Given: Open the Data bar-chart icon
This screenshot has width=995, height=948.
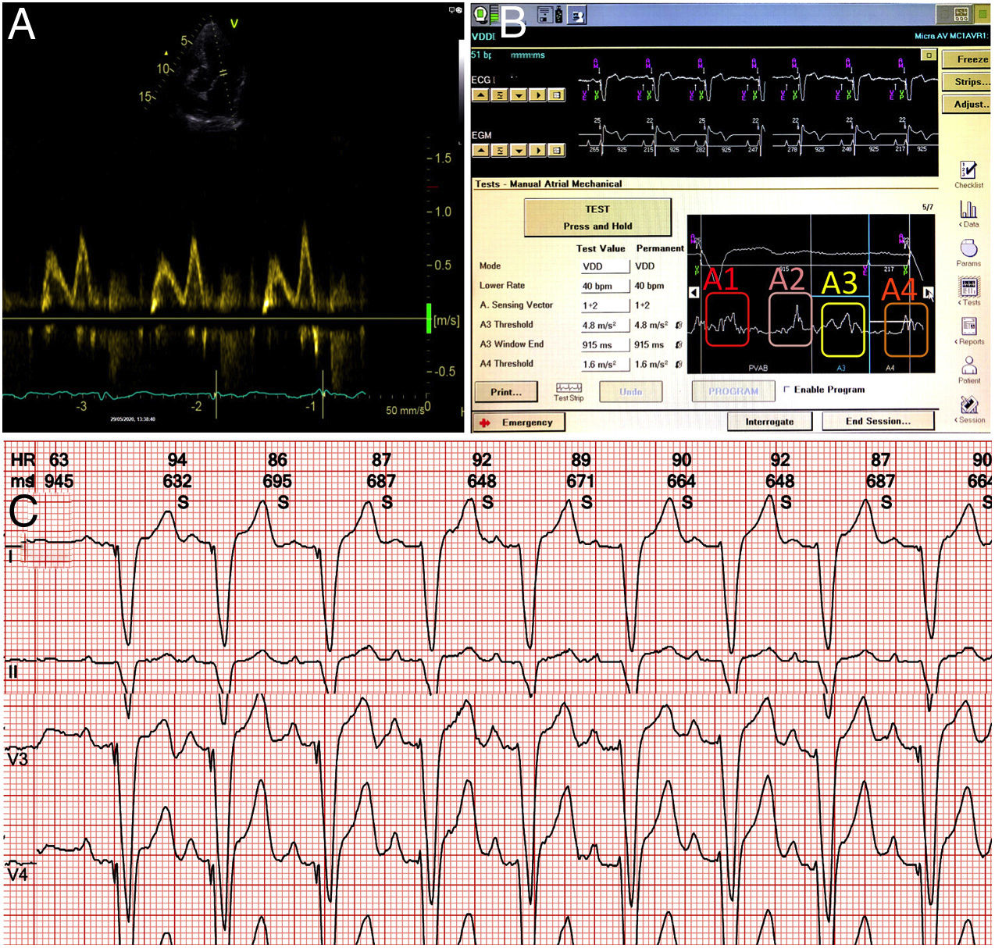Looking at the screenshot, I should pyautogui.click(x=968, y=209).
